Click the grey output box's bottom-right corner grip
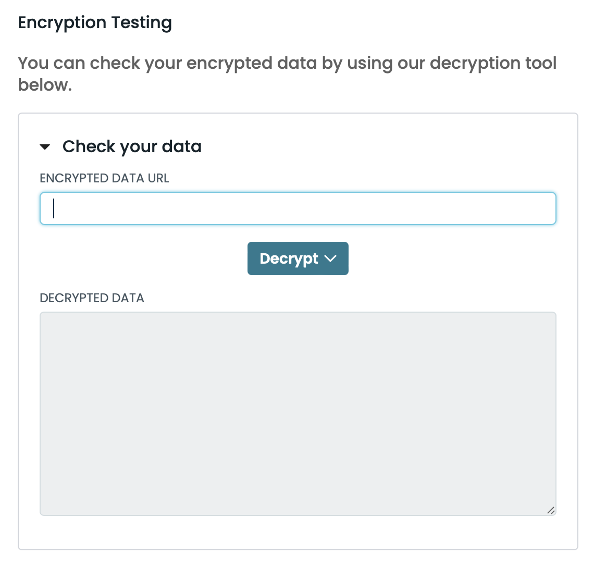Screen dimensions: 594x568 coord(551,510)
